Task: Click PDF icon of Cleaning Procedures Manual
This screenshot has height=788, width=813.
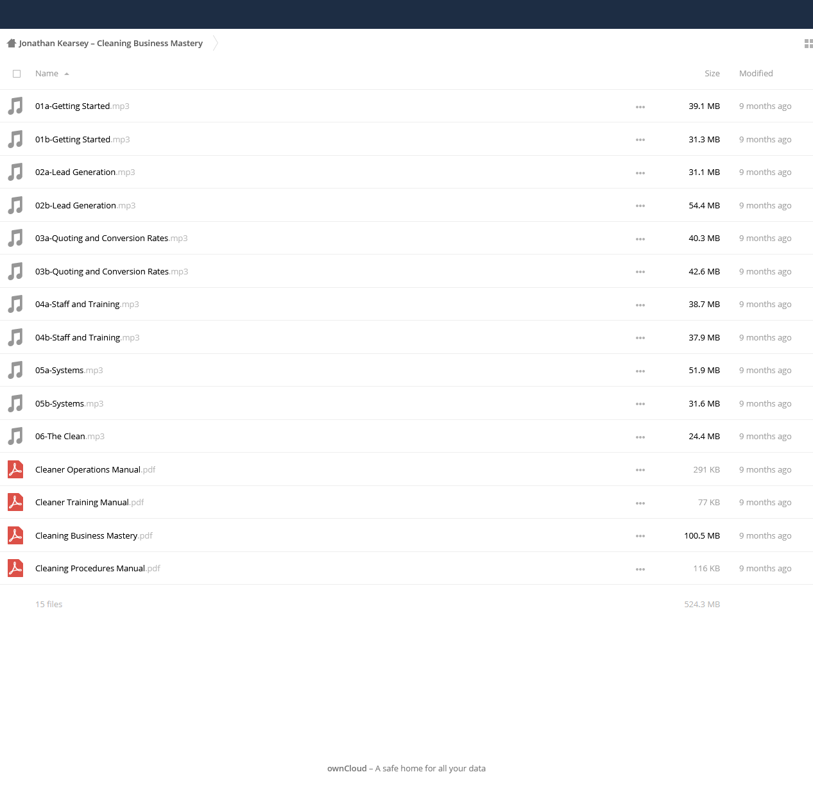Action: [x=15, y=568]
